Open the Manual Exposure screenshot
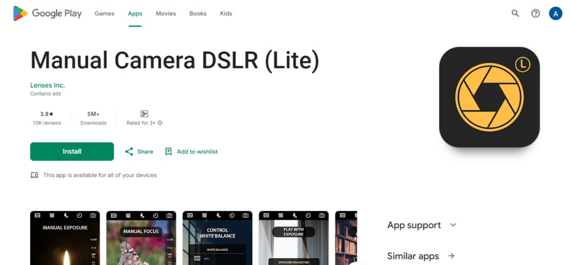 coord(65,238)
